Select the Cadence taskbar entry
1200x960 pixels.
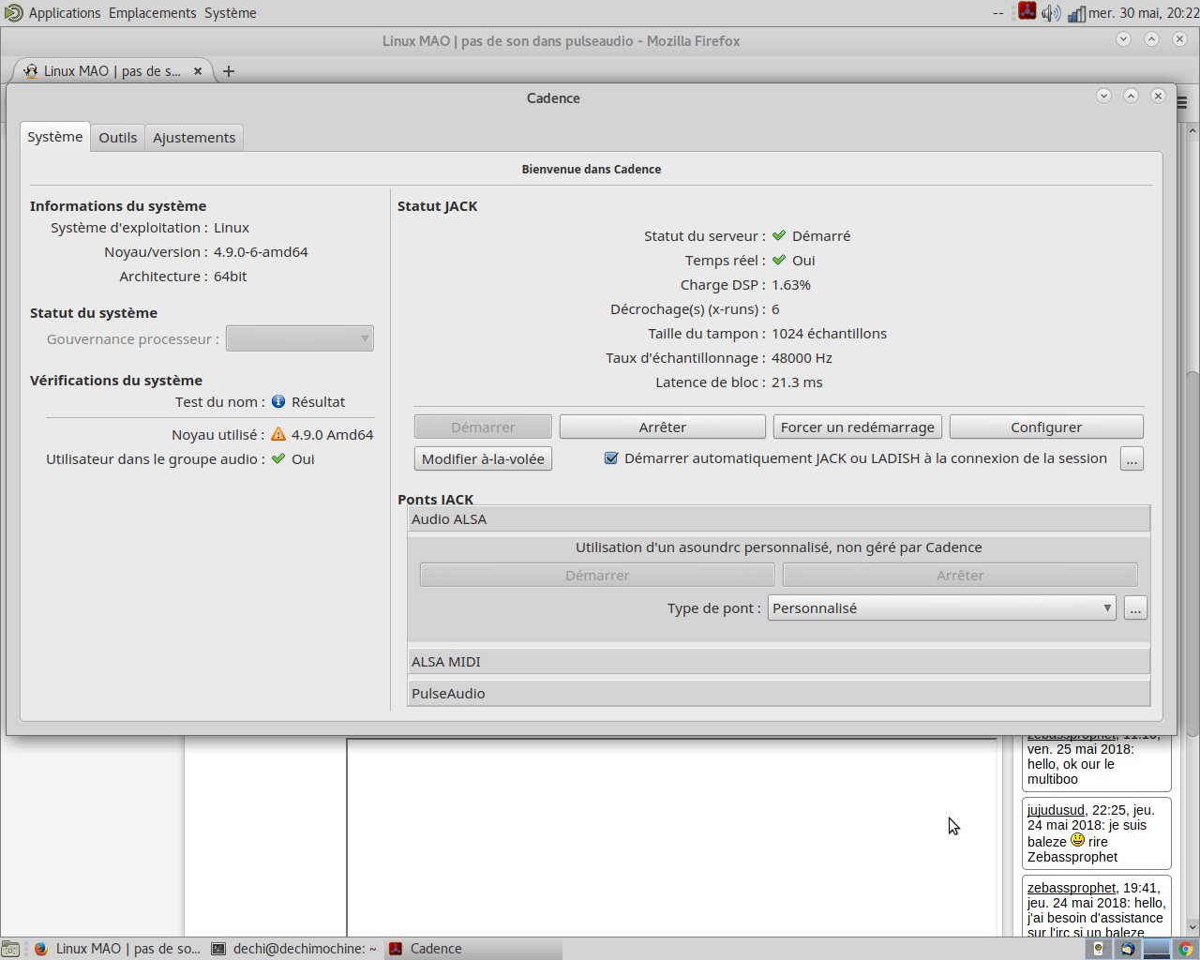pyautogui.click(x=473, y=949)
